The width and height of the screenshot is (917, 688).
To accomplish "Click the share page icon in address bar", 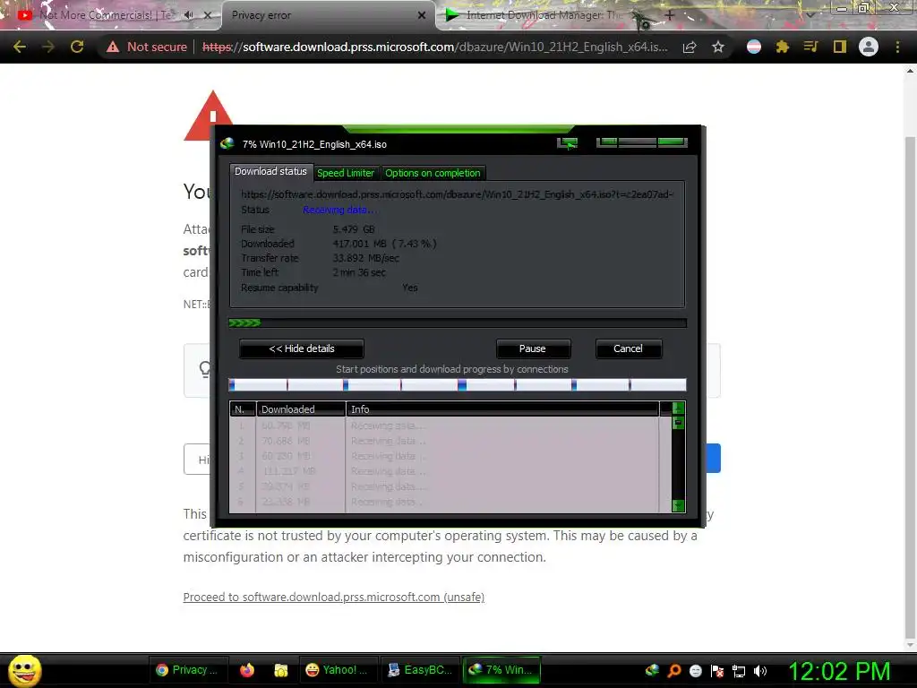I will coord(690,47).
